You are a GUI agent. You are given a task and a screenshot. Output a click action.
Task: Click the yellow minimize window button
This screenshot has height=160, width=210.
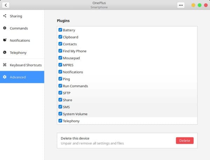193,5
